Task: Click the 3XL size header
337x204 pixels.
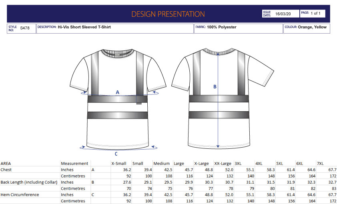Action: (238, 164)
